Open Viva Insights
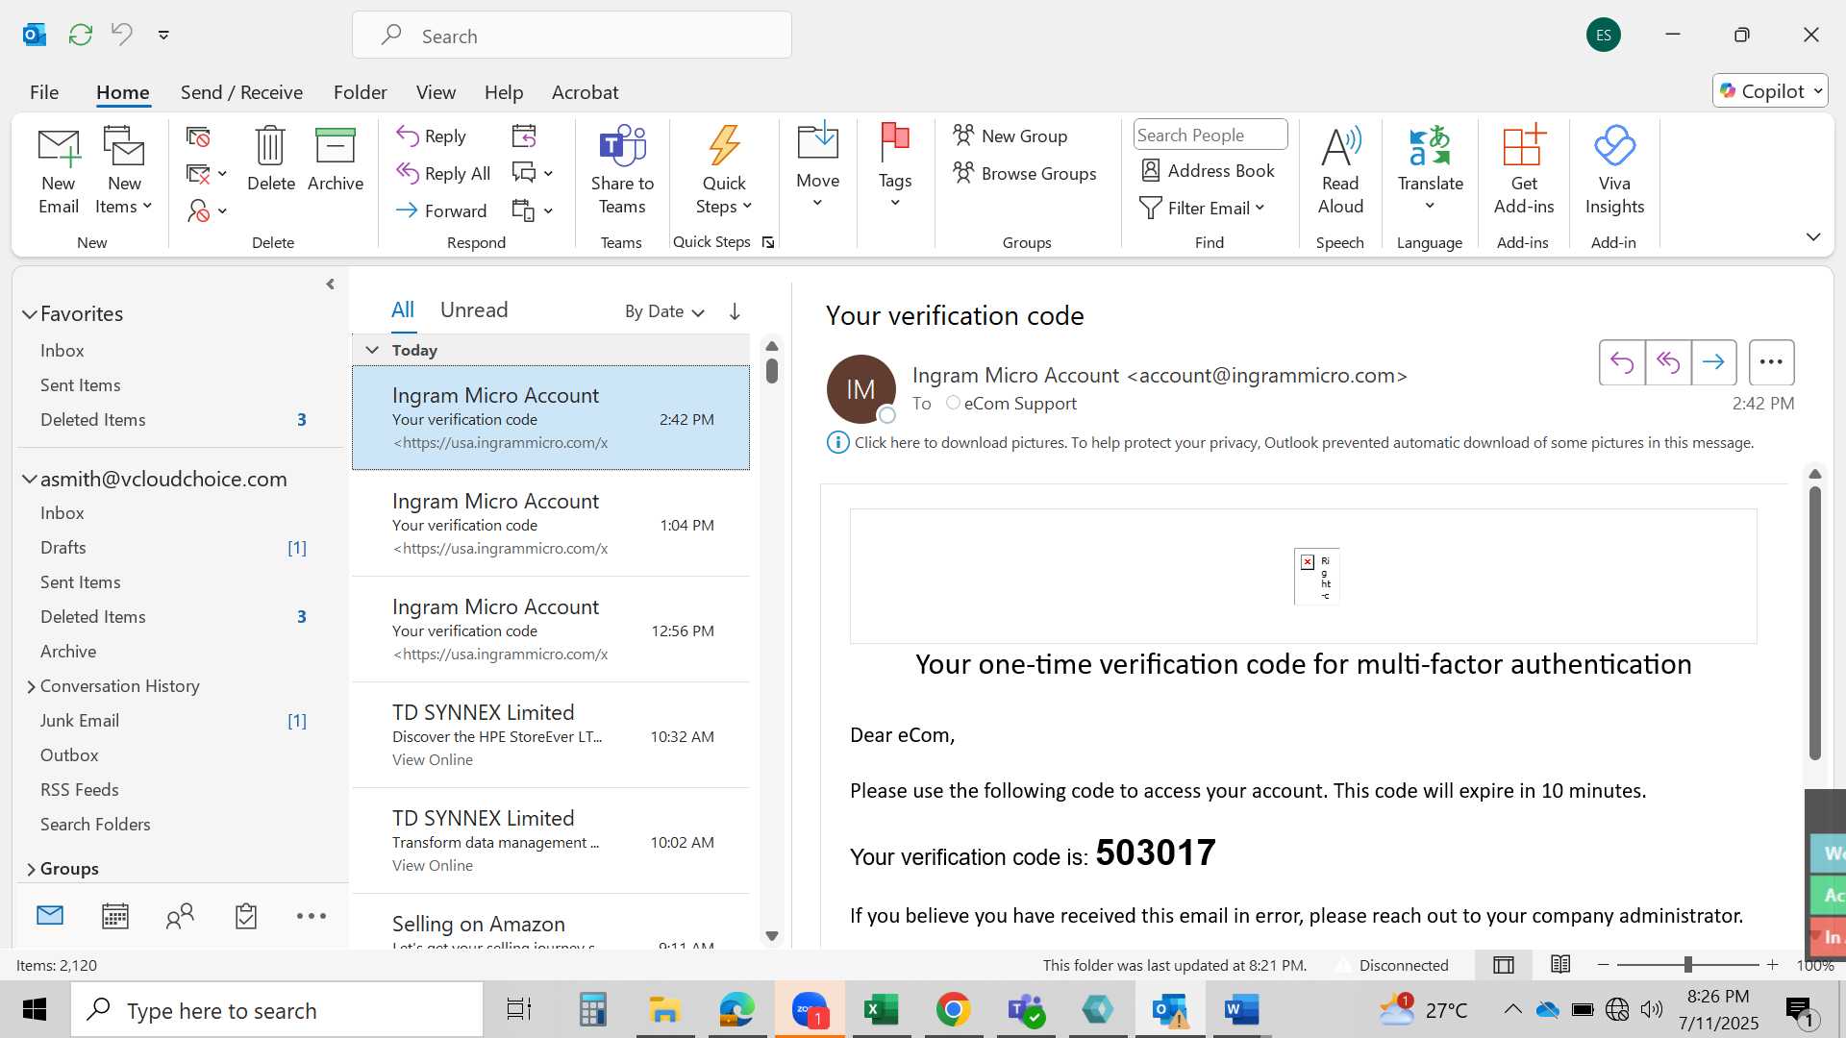The height and width of the screenshot is (1038, 1846). coord(1614,170)
